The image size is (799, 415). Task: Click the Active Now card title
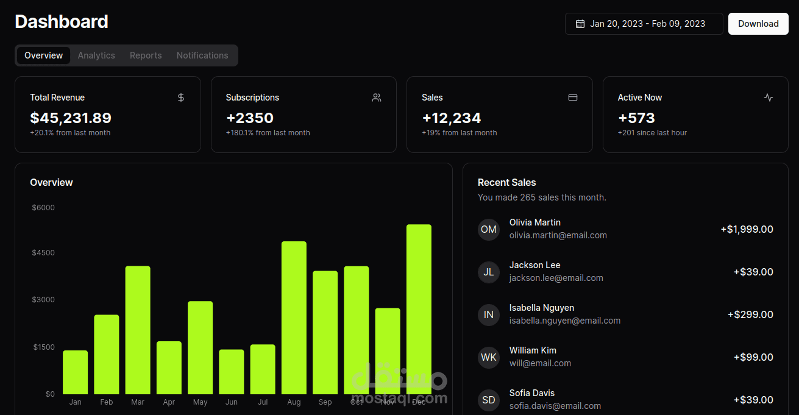point(640,98)
